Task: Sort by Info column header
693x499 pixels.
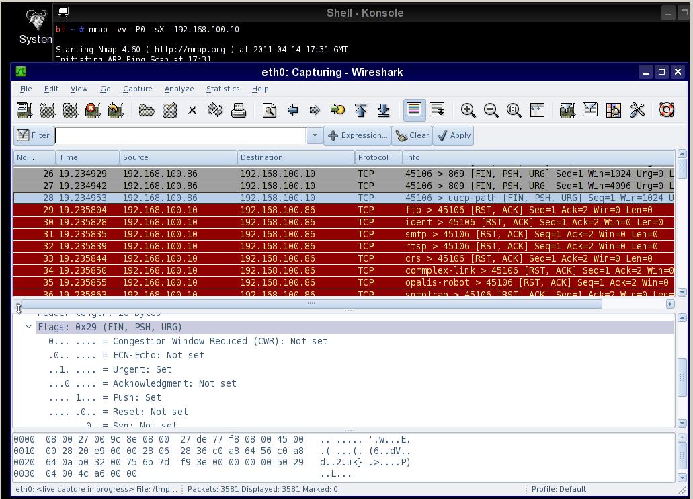Action: [538, 157]
